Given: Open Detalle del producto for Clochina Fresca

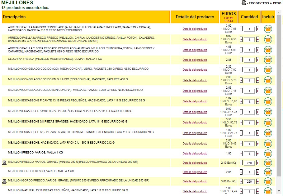Looking at the screenshot, I should coord(195,60).
